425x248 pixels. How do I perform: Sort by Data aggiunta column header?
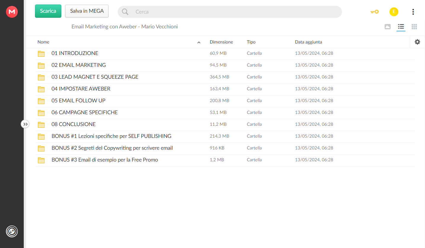click(309, 42)
